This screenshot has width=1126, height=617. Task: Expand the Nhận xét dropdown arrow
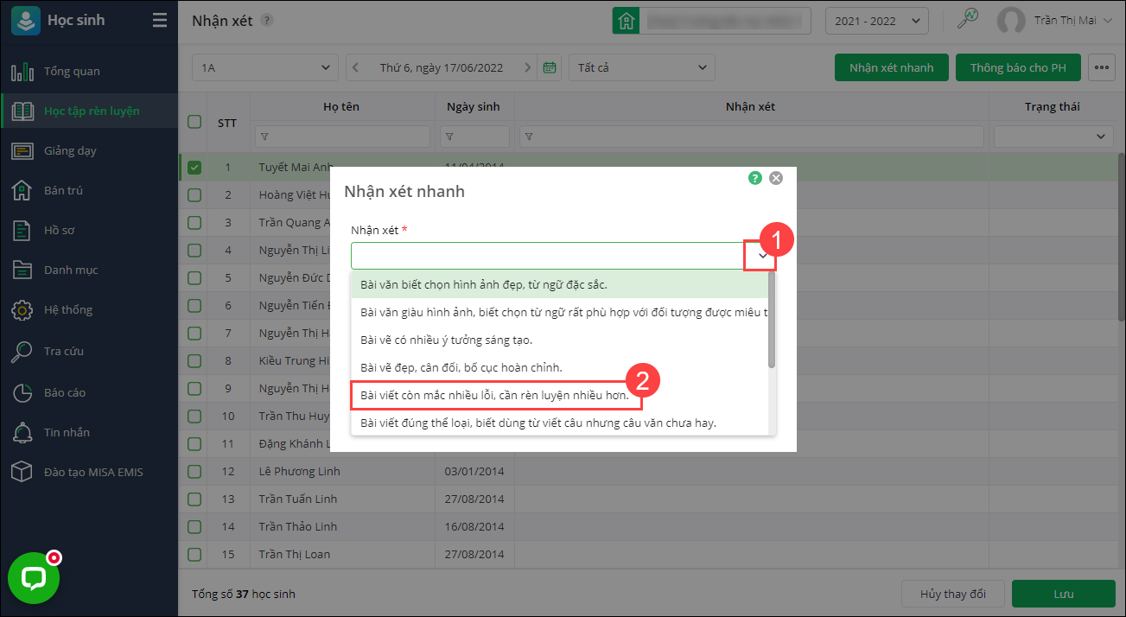pos(762,256)
